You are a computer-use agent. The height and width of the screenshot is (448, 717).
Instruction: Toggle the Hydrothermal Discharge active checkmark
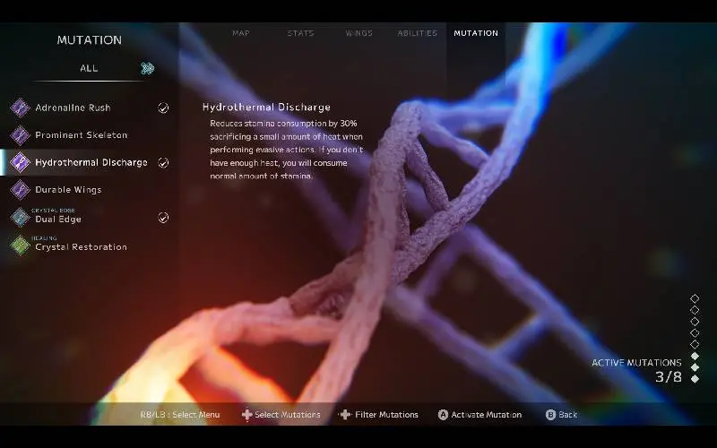tap(163, 163)
